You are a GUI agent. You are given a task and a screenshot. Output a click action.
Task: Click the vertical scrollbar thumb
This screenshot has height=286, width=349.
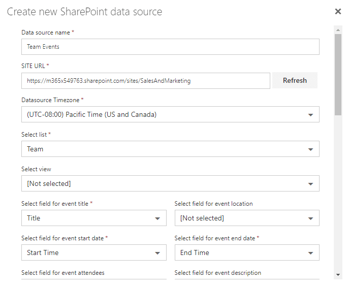click(x=338, y=75)
